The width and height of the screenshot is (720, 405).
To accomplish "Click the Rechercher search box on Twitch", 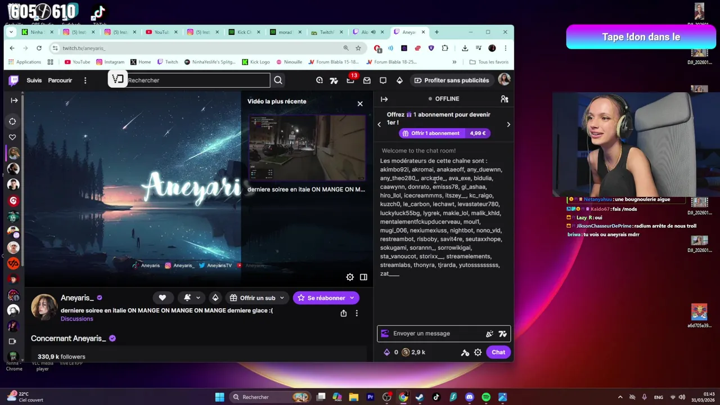I will pos(197,80).
